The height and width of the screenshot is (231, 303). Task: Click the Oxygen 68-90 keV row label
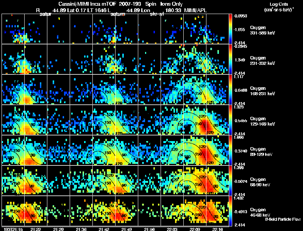click(260, 182)
